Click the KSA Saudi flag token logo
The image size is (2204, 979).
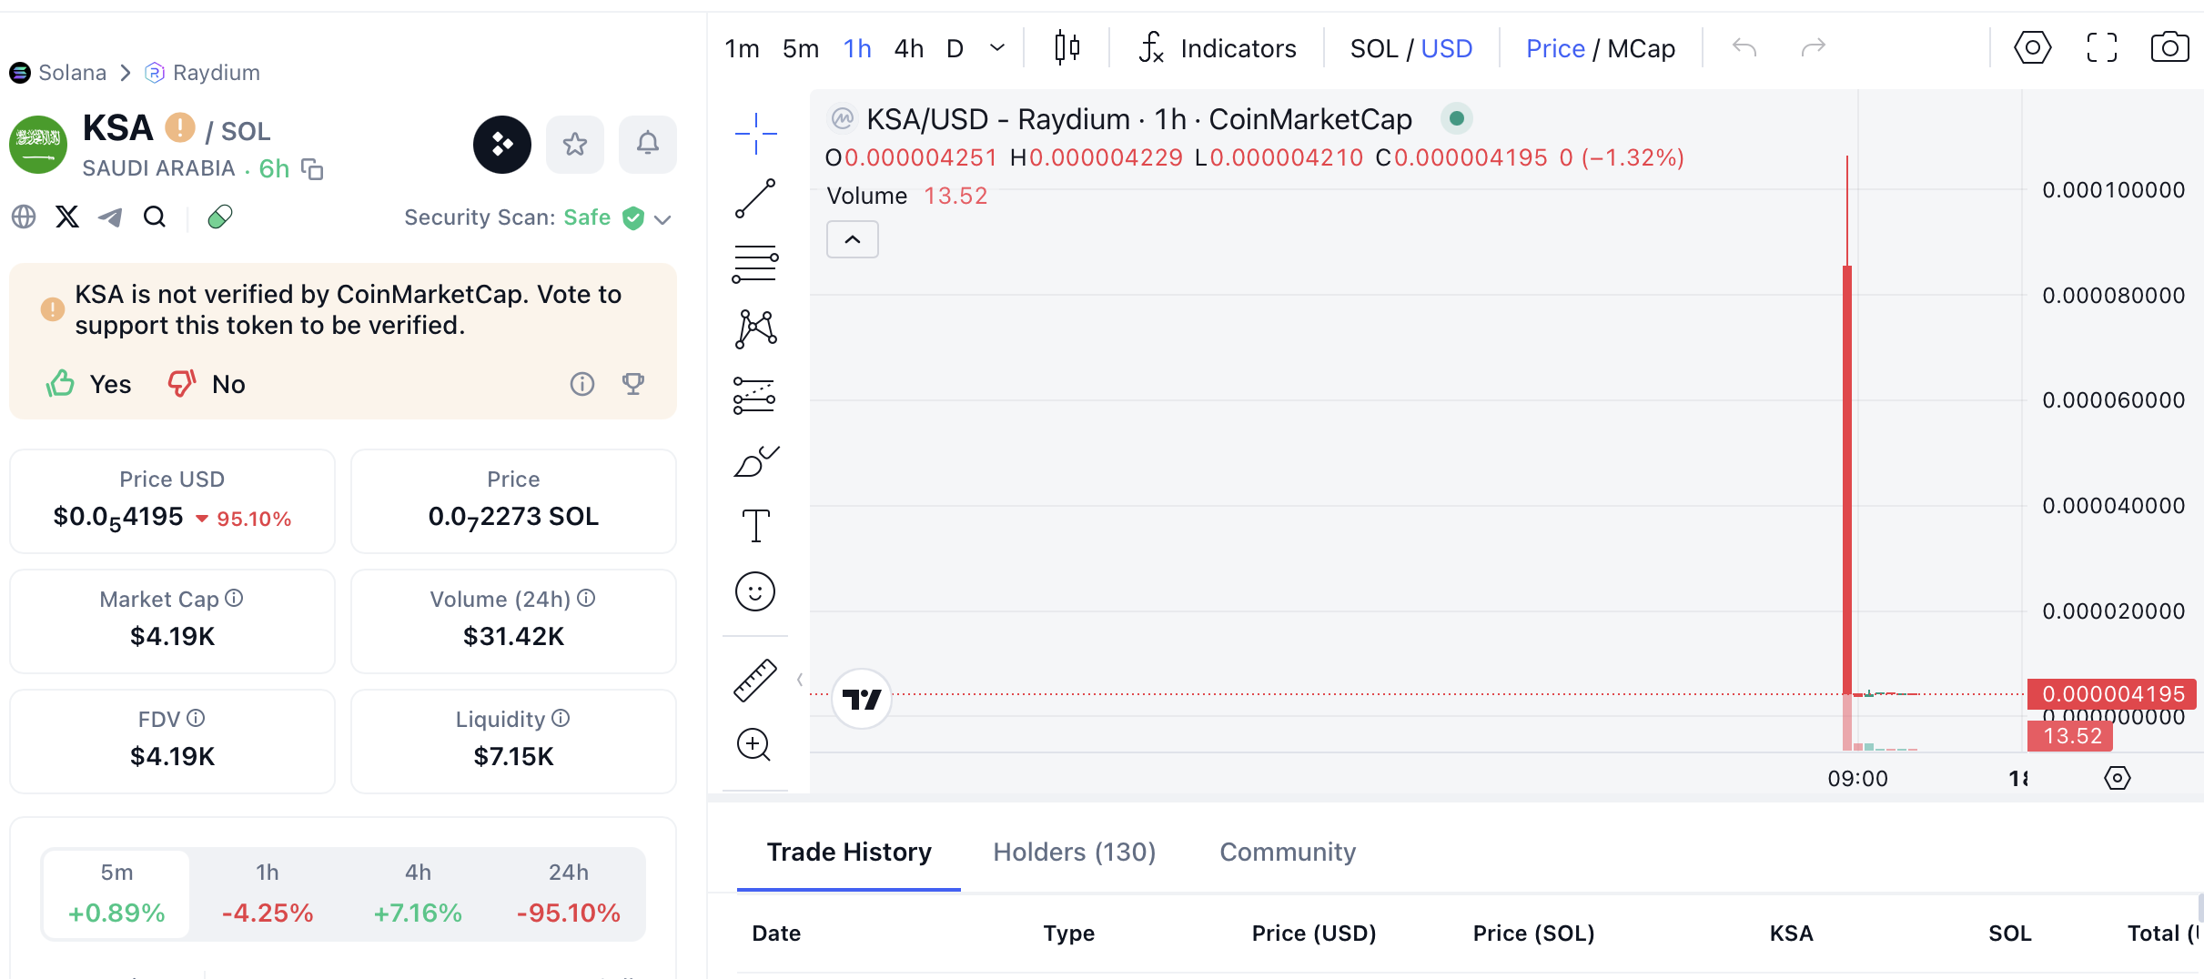pos(38,144)
